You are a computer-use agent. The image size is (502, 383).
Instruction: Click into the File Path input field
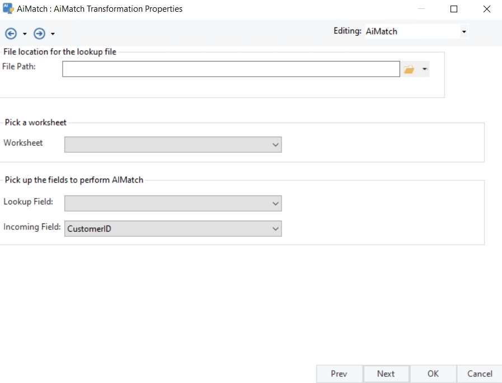[231, 69]
